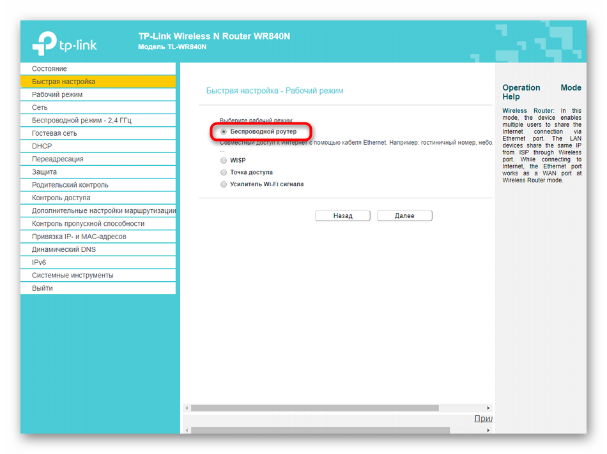Click the upper horizontal scrollbar thumb
Screen dimensions: 607x454
pos(314,408)
